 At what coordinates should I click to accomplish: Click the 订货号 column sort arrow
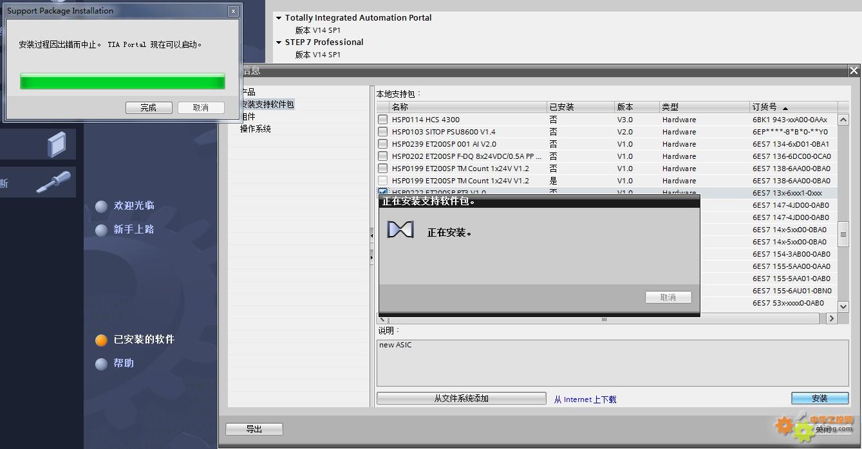[x=785, y=108]
